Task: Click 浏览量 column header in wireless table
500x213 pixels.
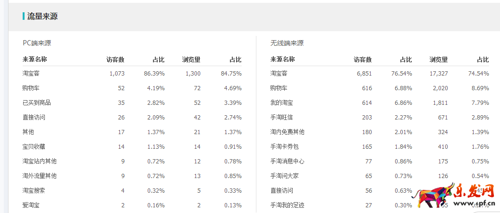Action: (439, 60)
